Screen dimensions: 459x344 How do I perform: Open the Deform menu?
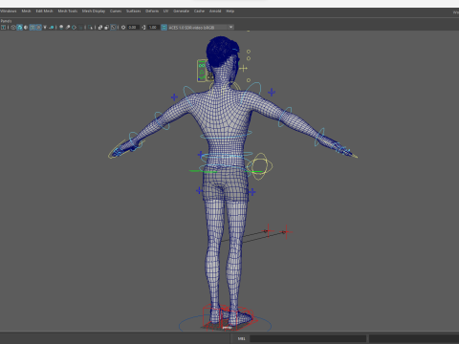152,11
